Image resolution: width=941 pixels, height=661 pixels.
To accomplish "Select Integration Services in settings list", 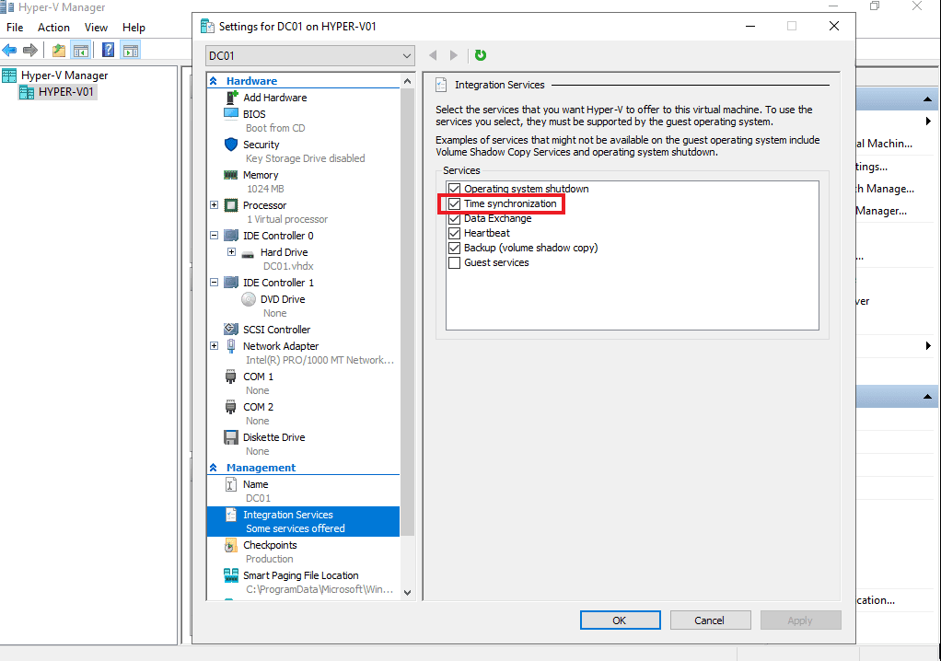I will click(x=303, y=521).
